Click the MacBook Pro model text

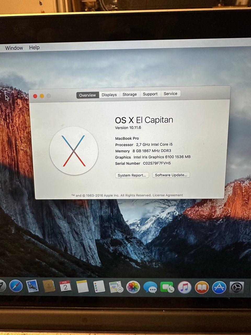click(127, 138)
